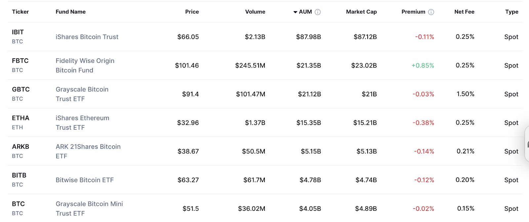Click the ETH label under ETHA
Viewport: 529px width, 222px height.
pos(18,127)
